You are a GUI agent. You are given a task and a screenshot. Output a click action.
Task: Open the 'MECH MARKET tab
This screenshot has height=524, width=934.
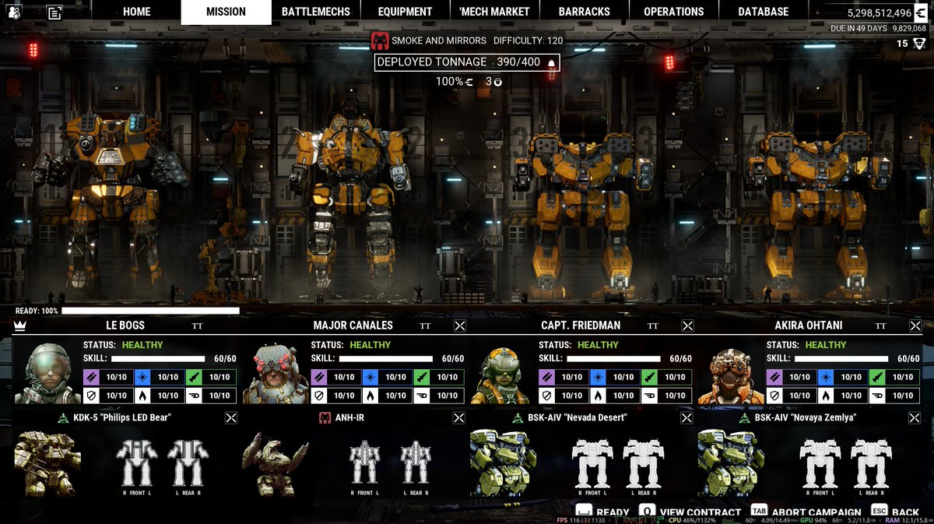495,12
